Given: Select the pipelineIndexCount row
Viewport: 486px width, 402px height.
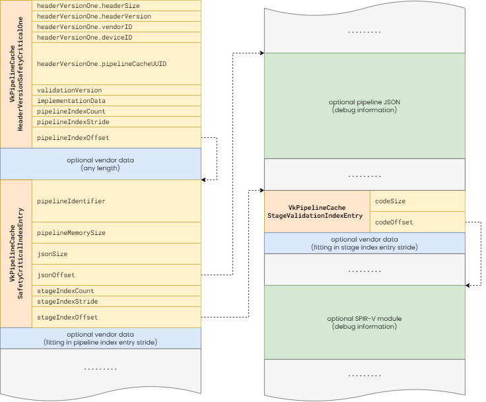Looking at the screenshot, I should click(x=116, y=111).
